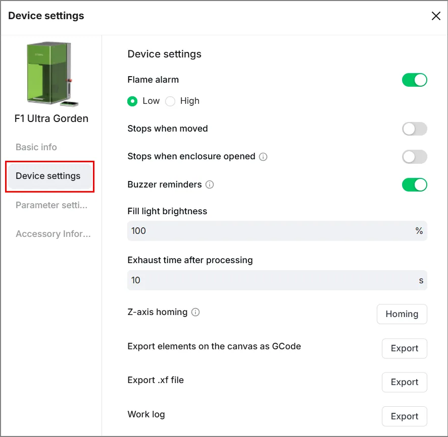Enable Stops when moved switch
The height and width of the screenshot is (437, 448).
414,129
